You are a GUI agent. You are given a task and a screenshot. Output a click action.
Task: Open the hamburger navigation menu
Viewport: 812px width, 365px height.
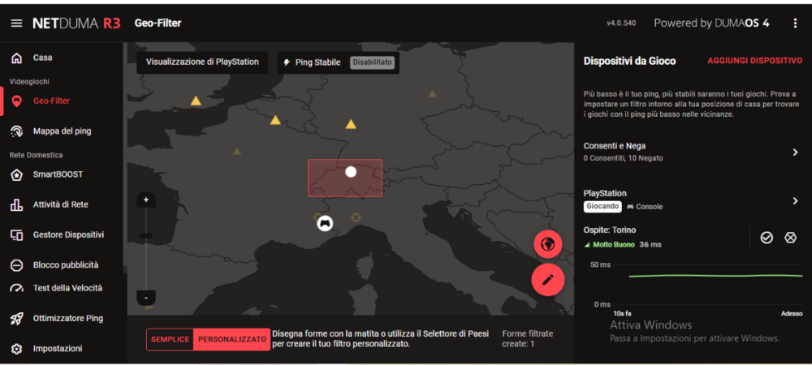[x=16, y=24]
